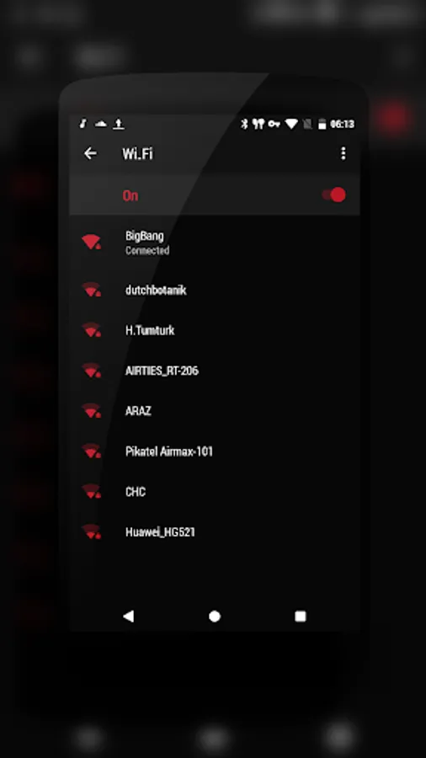Select the dutchbotanik network

[215, 290]
